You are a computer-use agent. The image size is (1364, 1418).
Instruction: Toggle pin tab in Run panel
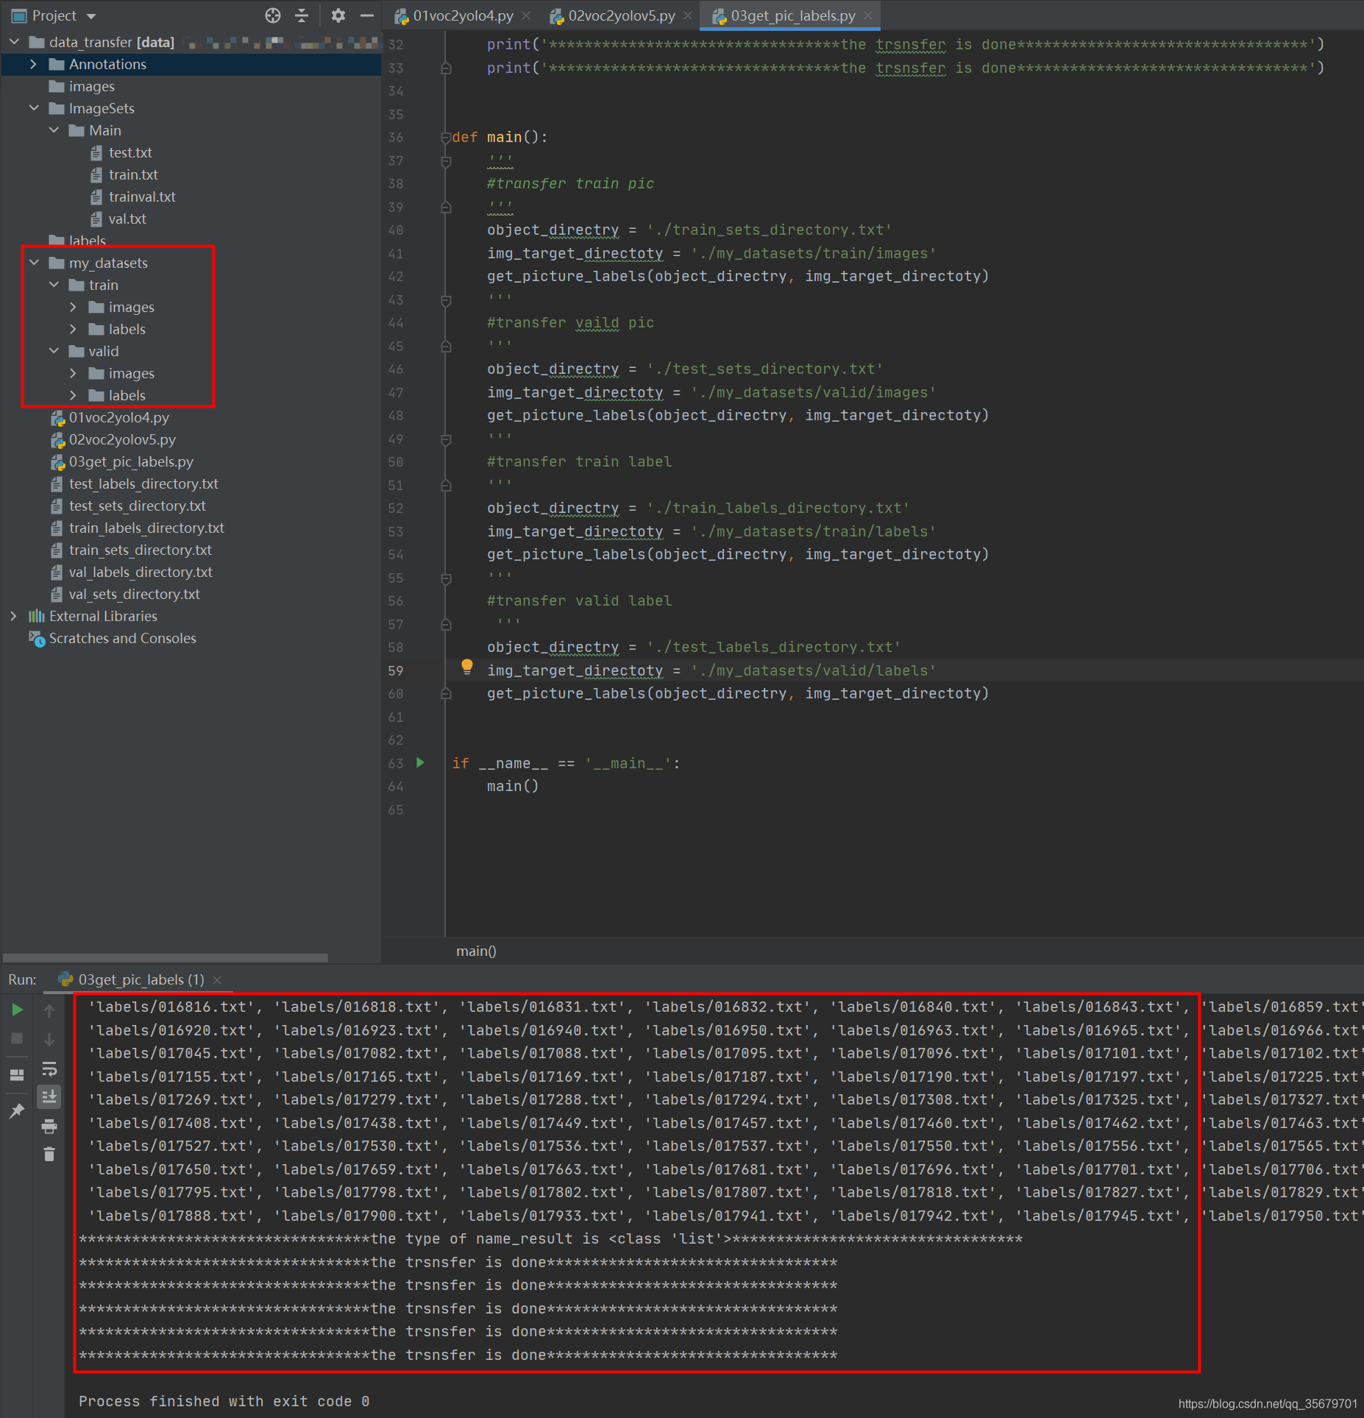coord(17,1110)
